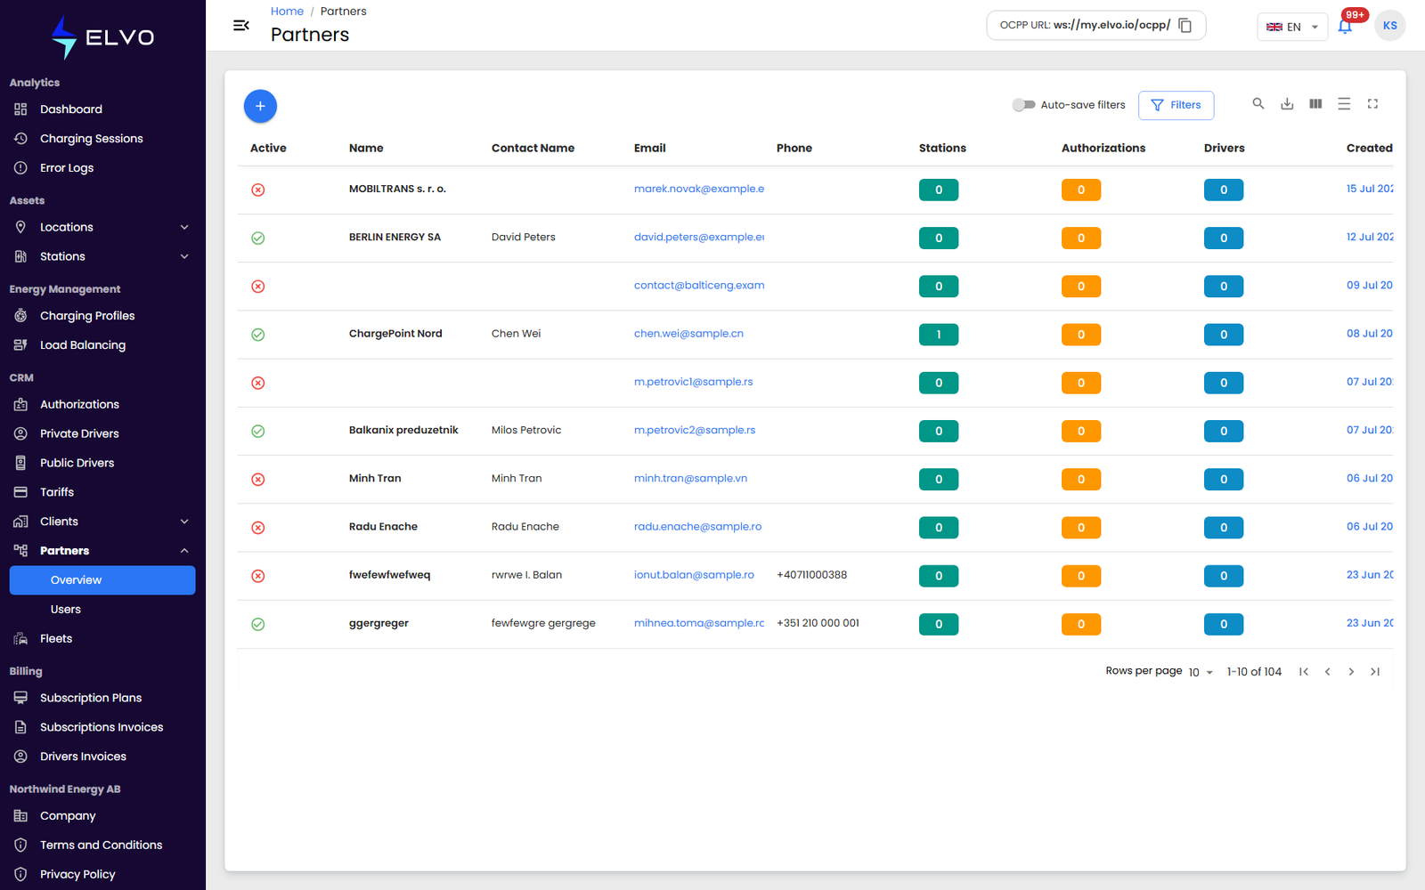Open Subscriptions Invoices
The width and height of the screenshot is (1425, 890).
102,727
